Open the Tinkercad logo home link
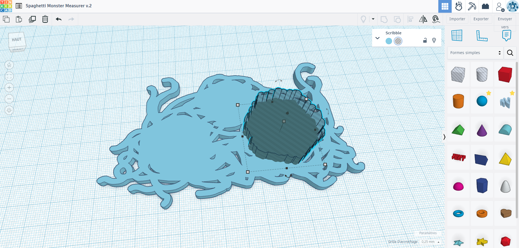Image resolution: width=519 pixels, height=248 pixels. (x=6, y=6)
